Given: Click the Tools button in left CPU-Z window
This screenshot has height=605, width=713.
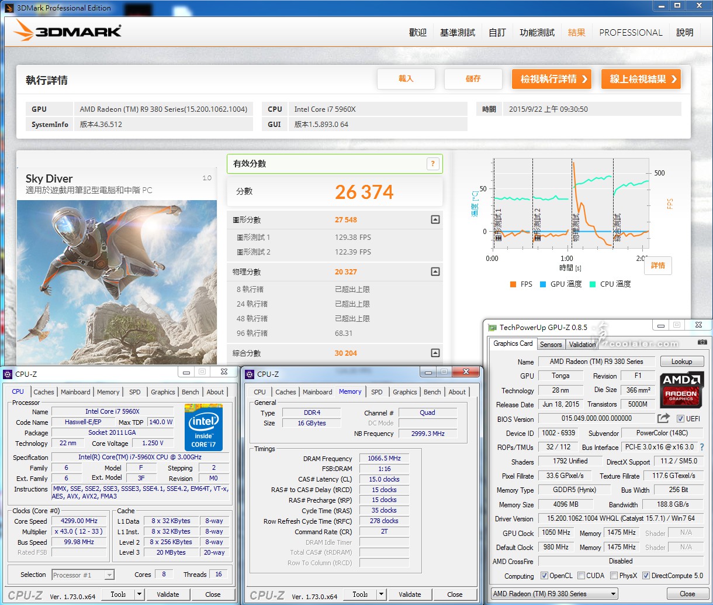Looking at the screenshot, I should 118,594.
